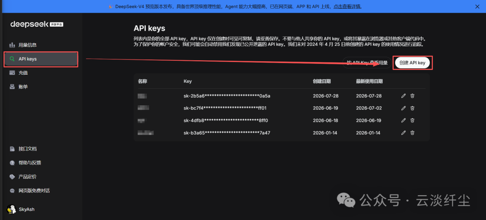Click the 帮助与反馈 question mark icon
This screenshot has width=486, height=220.
point(12,163)
